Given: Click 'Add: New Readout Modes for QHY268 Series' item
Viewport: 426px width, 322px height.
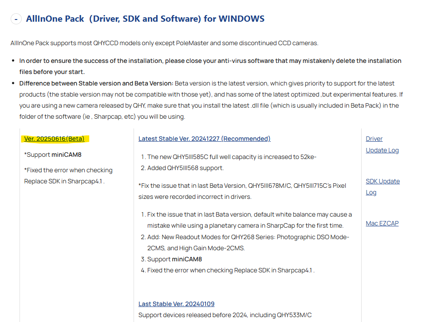Looking at the screenshot, I should point(248,243).
